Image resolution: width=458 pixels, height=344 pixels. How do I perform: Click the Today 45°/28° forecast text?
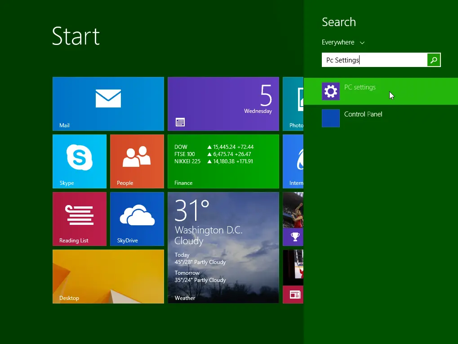click(200, 259)
